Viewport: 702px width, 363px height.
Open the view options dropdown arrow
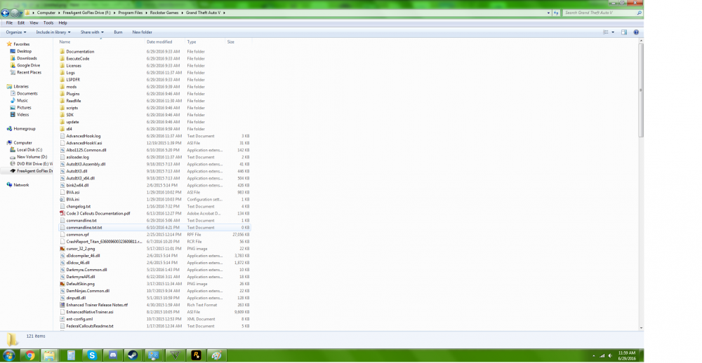pyautogui.click(x=613, y=32)
